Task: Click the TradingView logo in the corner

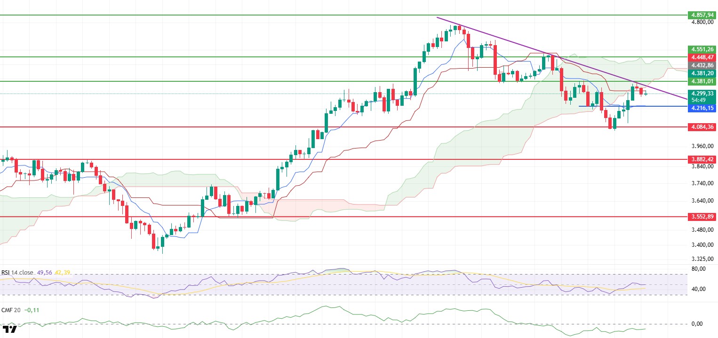Action: point(10,329)
